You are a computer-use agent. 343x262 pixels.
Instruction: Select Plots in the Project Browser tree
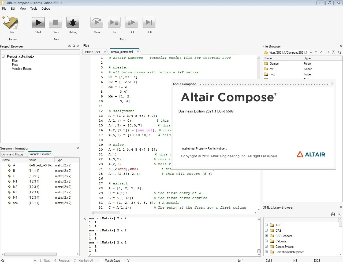(x=15, y=65)
